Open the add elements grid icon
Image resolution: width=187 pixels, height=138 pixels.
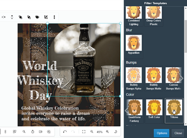point(14,132)
